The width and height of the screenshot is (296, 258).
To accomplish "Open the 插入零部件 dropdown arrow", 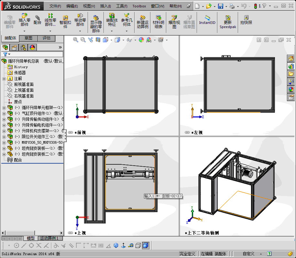I will 24,31.
